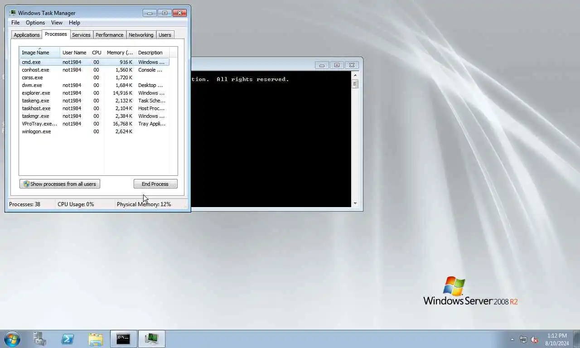The width and height of the screenshot is (580, 348).
Task: Sort by Image Name column header
Action: point(39,53)
